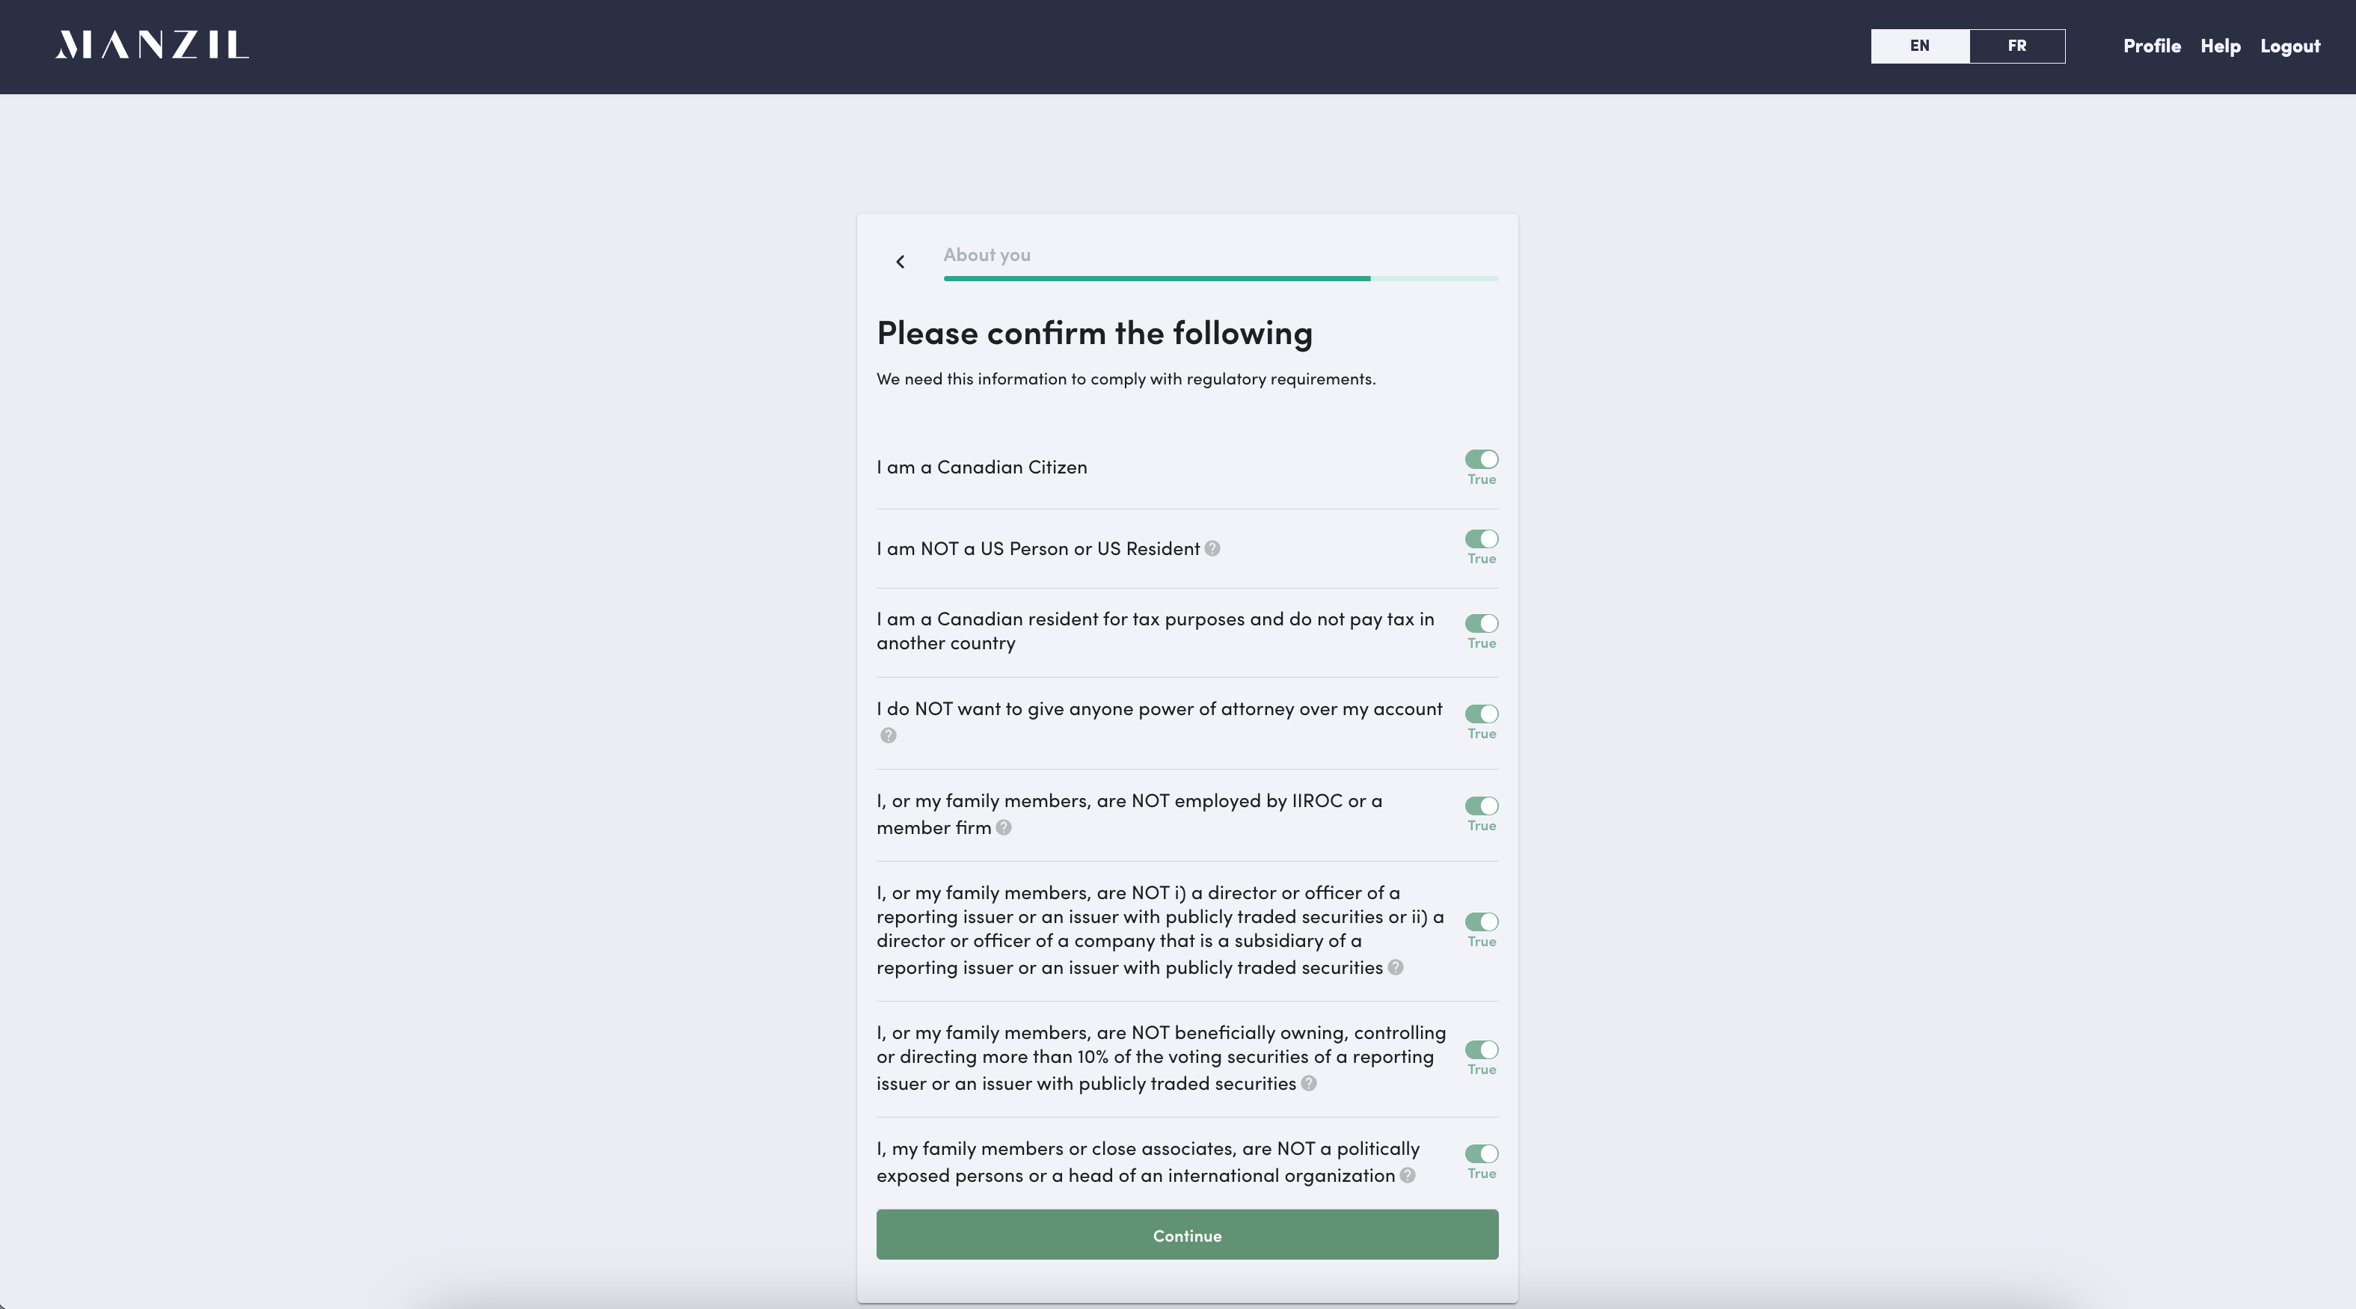Click help icon for 10% voting securities

[1309, 1084]
